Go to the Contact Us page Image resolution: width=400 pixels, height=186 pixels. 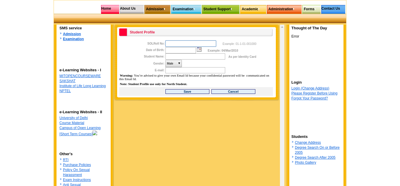pyautogui.click(x=333, y=9)
